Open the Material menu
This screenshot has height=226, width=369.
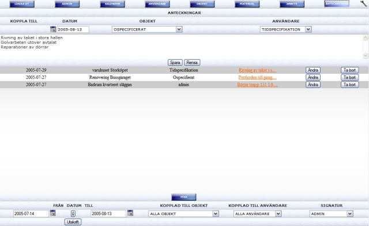247,4
